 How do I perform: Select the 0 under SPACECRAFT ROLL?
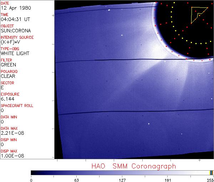click(2, 110)
